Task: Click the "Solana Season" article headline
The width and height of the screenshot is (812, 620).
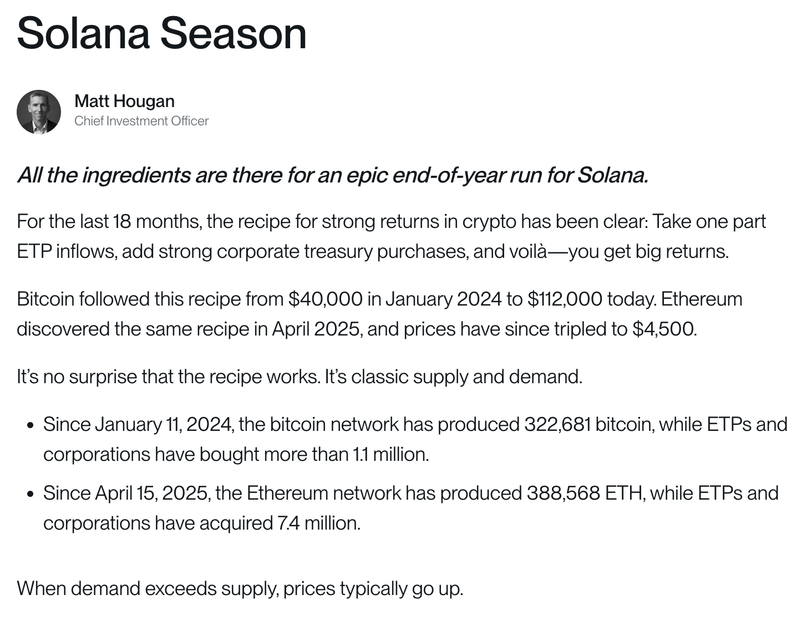Action: [161, 33]
